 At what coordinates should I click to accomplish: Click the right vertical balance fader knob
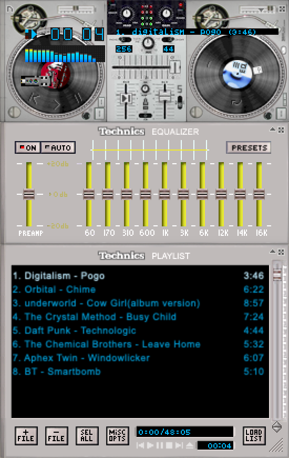point(165,96)
